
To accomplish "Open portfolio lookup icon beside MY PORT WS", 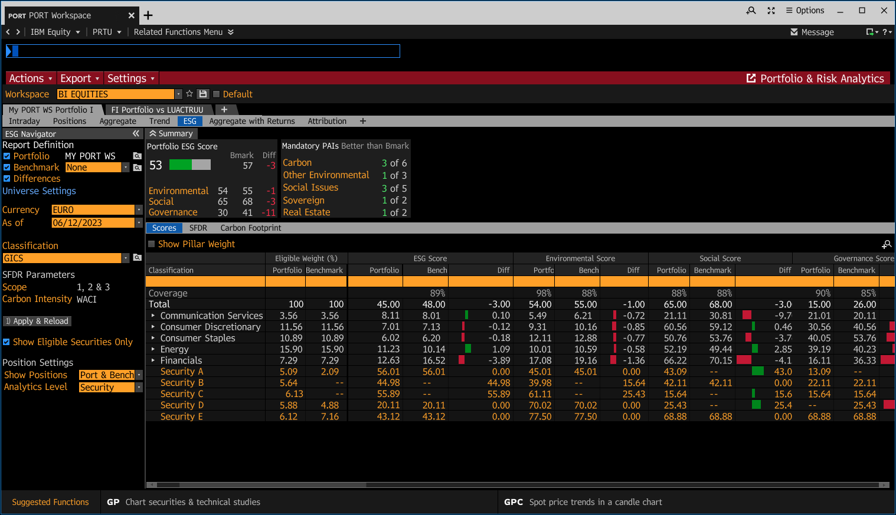I will [138, 156].
